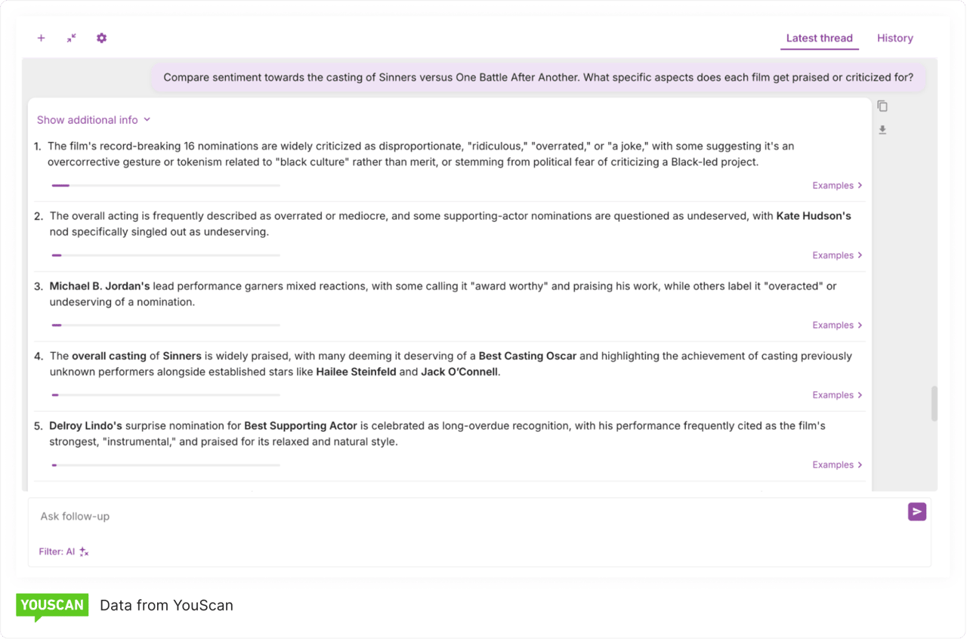Viewport: 967px width, 639px height.
Task: Click the plus icon to start new thread
Action: pos(42,38)
